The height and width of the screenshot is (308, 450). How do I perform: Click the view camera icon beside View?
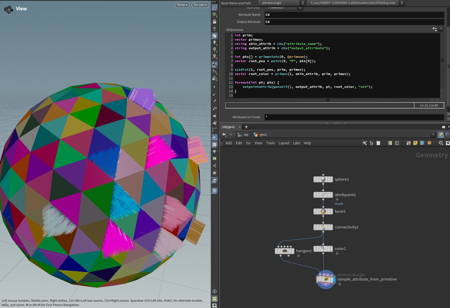coord(9,9)
